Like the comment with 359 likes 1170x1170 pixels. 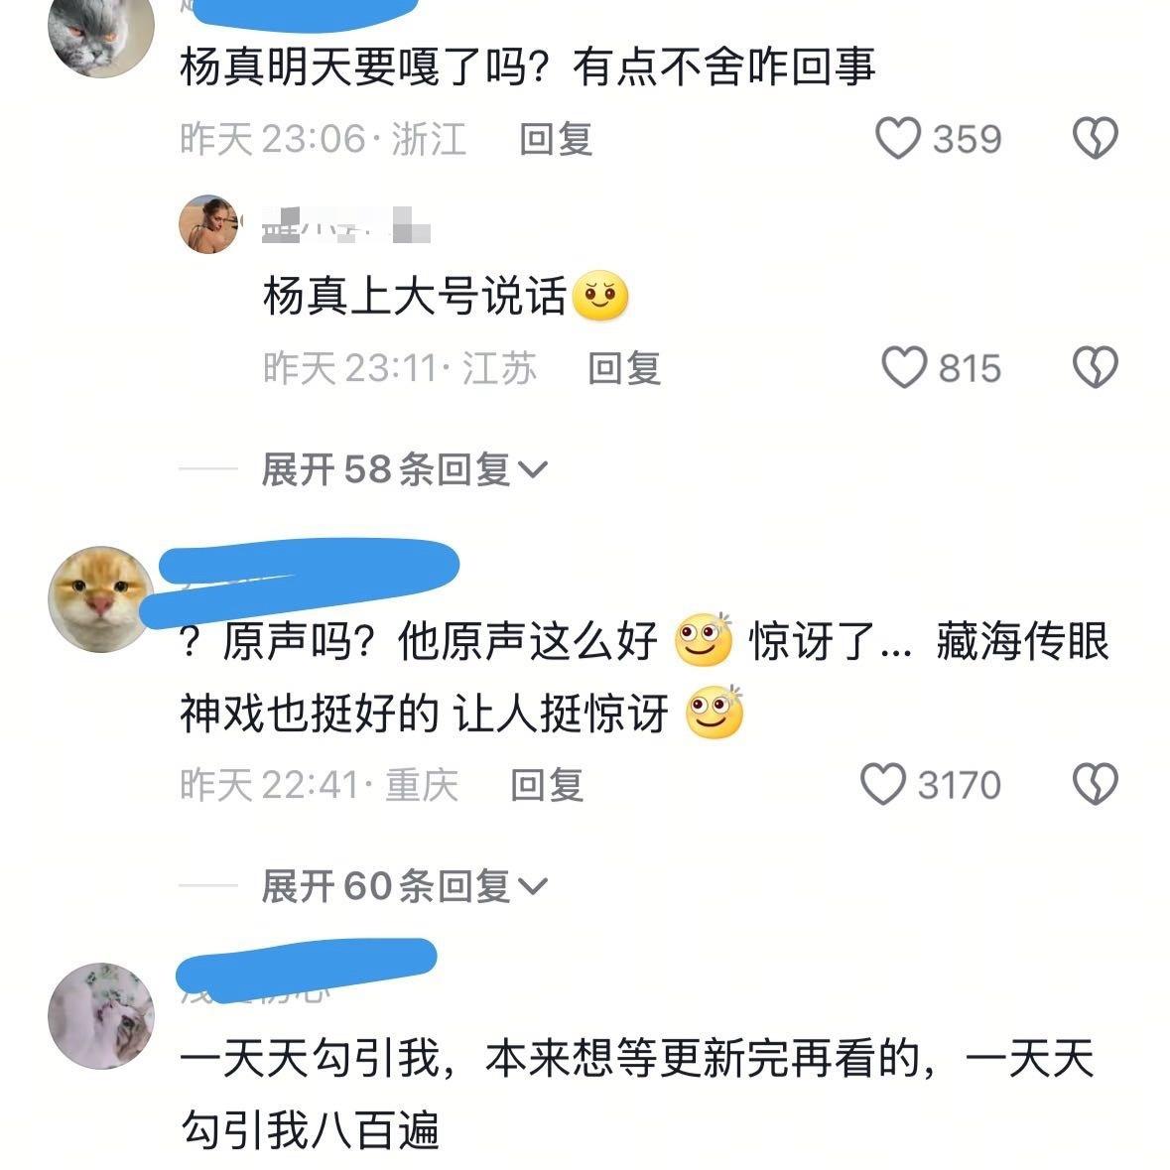pos(898,138)
